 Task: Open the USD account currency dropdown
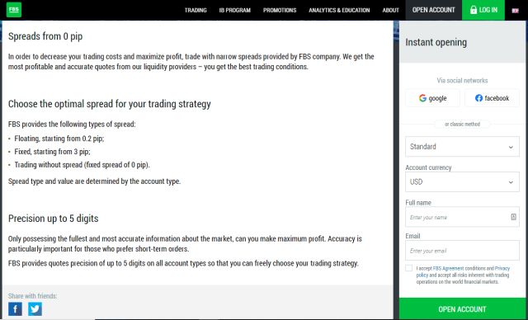462,181
